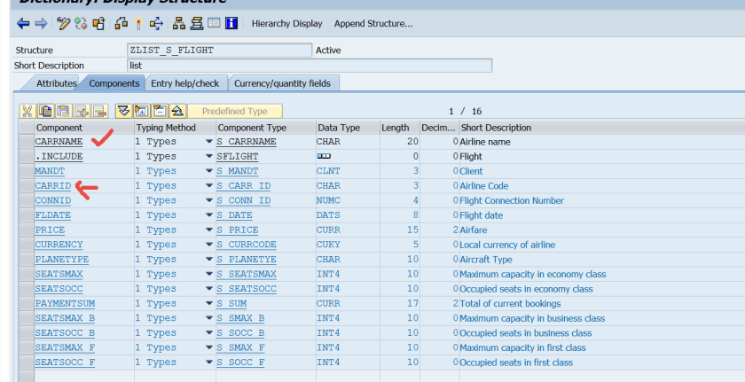Click the Structure name field ZLIST_S_FLIGHT

click(219, 51)
